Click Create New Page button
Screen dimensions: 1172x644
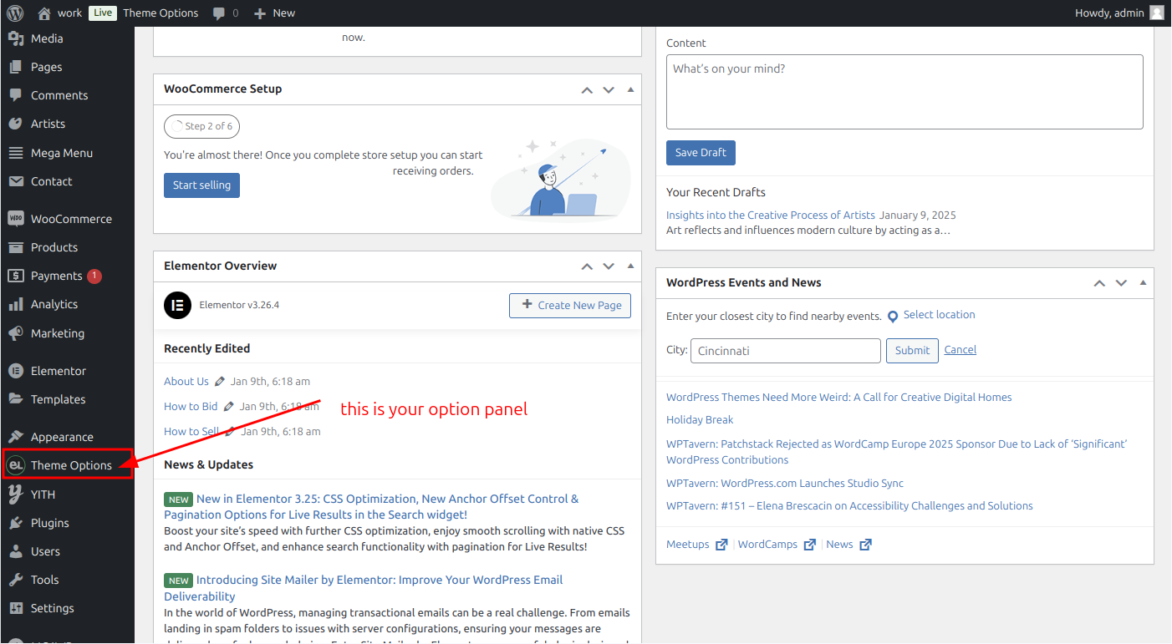click(570, 306)
